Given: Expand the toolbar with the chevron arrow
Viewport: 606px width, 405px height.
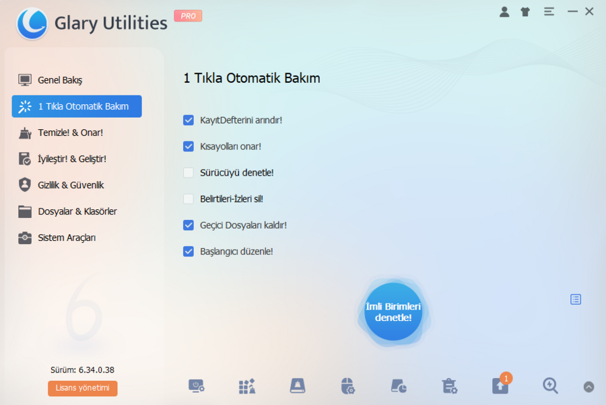Looking at the screenshot, I should pyautogui.click(x=587, y=386).
